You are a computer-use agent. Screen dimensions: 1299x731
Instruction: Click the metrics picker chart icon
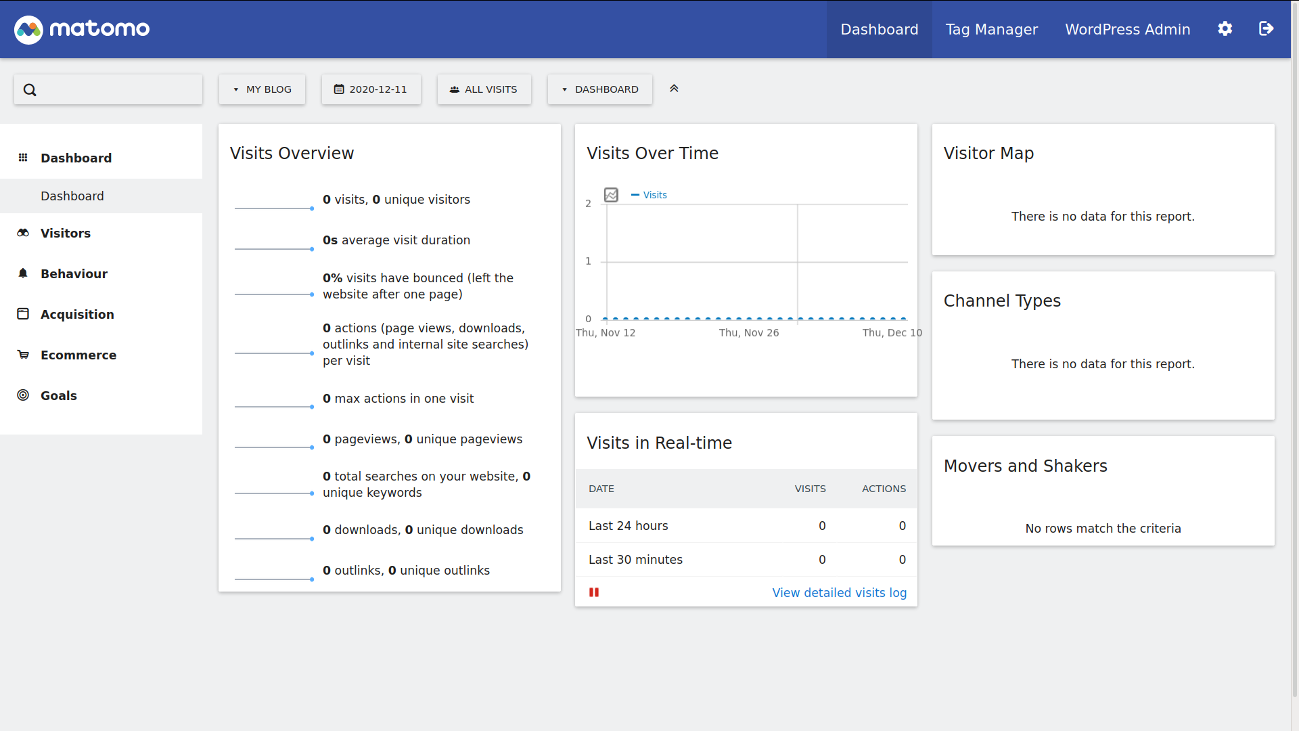coord(611,195)
